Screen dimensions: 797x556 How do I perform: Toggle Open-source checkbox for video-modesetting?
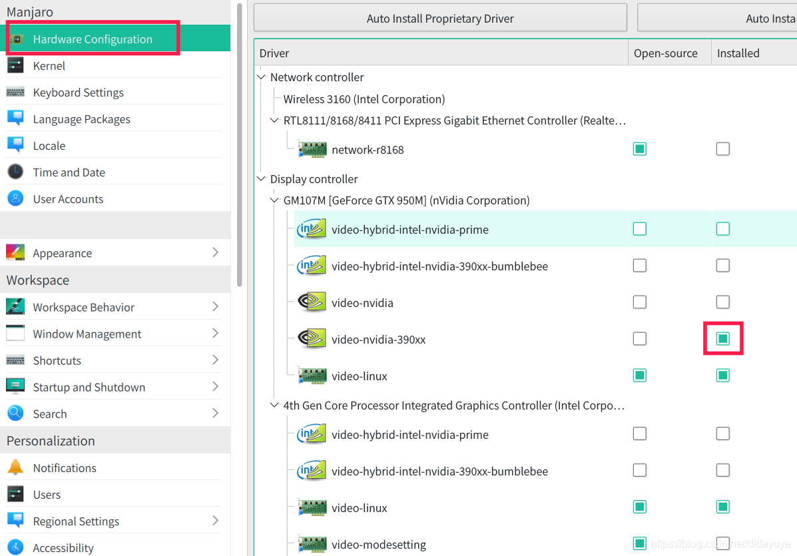point(639,543)
